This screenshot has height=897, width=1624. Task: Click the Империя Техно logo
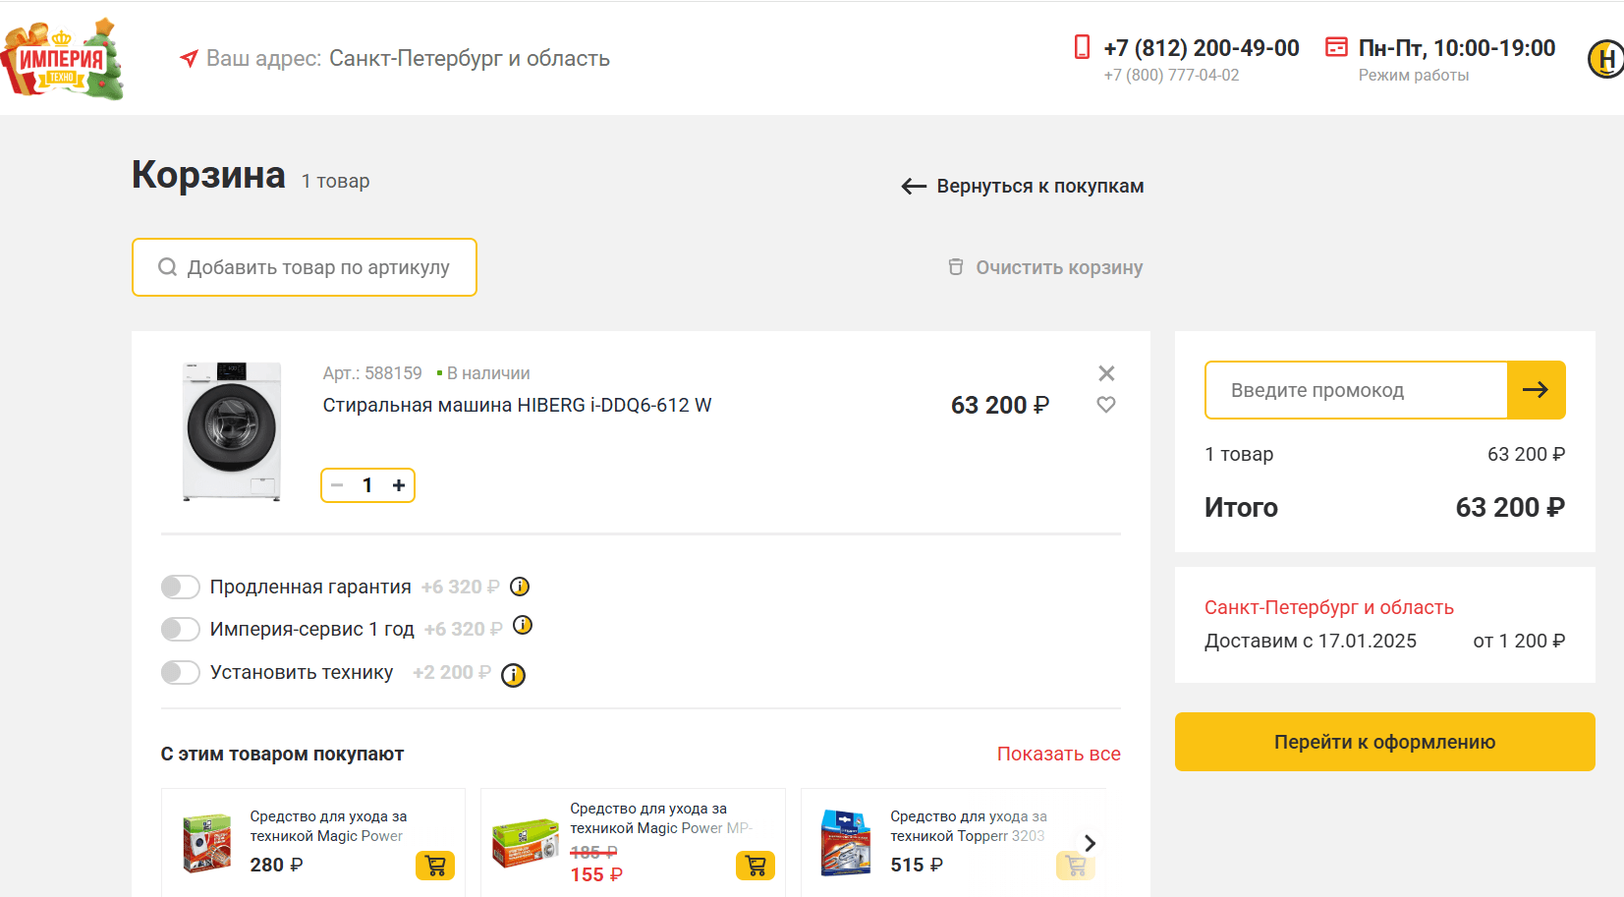pyautogui.click(x=64, y=59)
